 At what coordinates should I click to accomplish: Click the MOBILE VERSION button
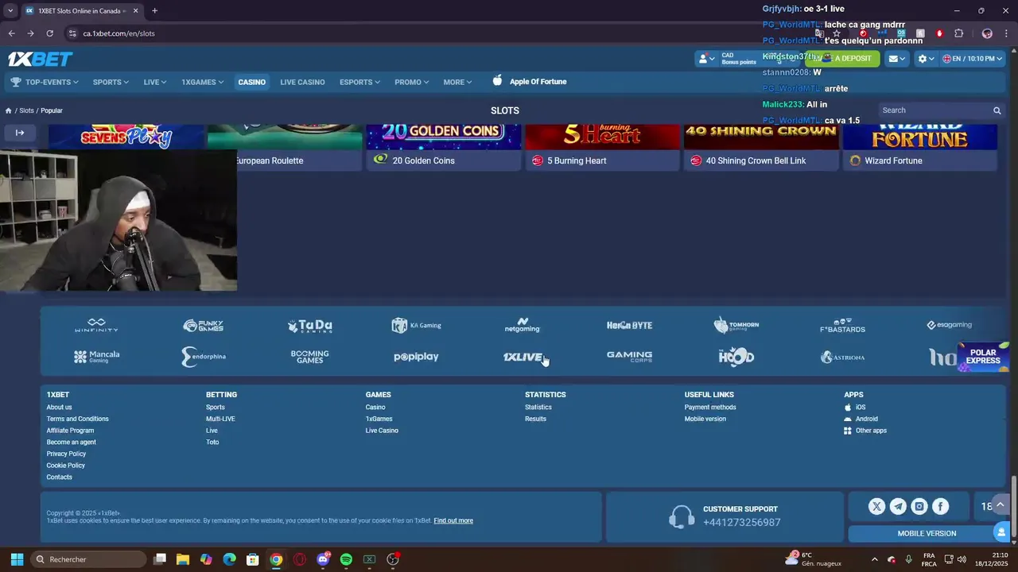point(927,533)
